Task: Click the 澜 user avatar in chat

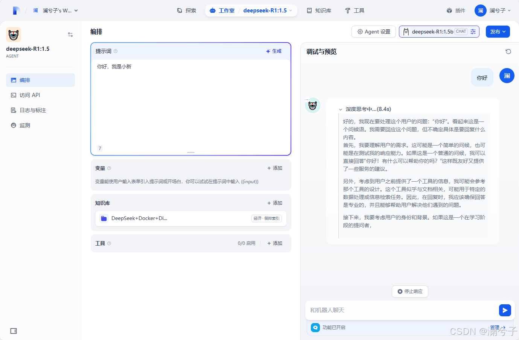Action: 507,76
